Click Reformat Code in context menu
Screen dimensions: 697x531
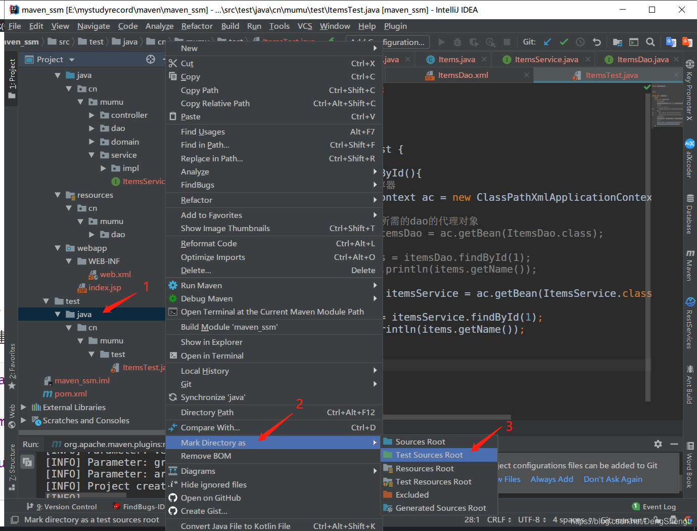point(274,244)
